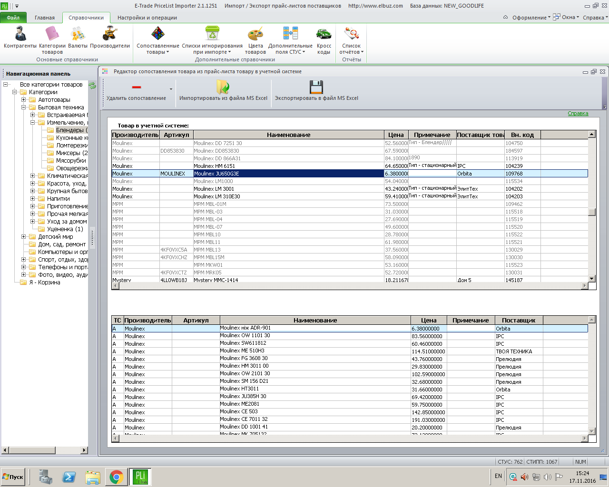609x487 pixels.
Task: Refresh the category tree with green arrows icon
Action: tap(92, 86)
